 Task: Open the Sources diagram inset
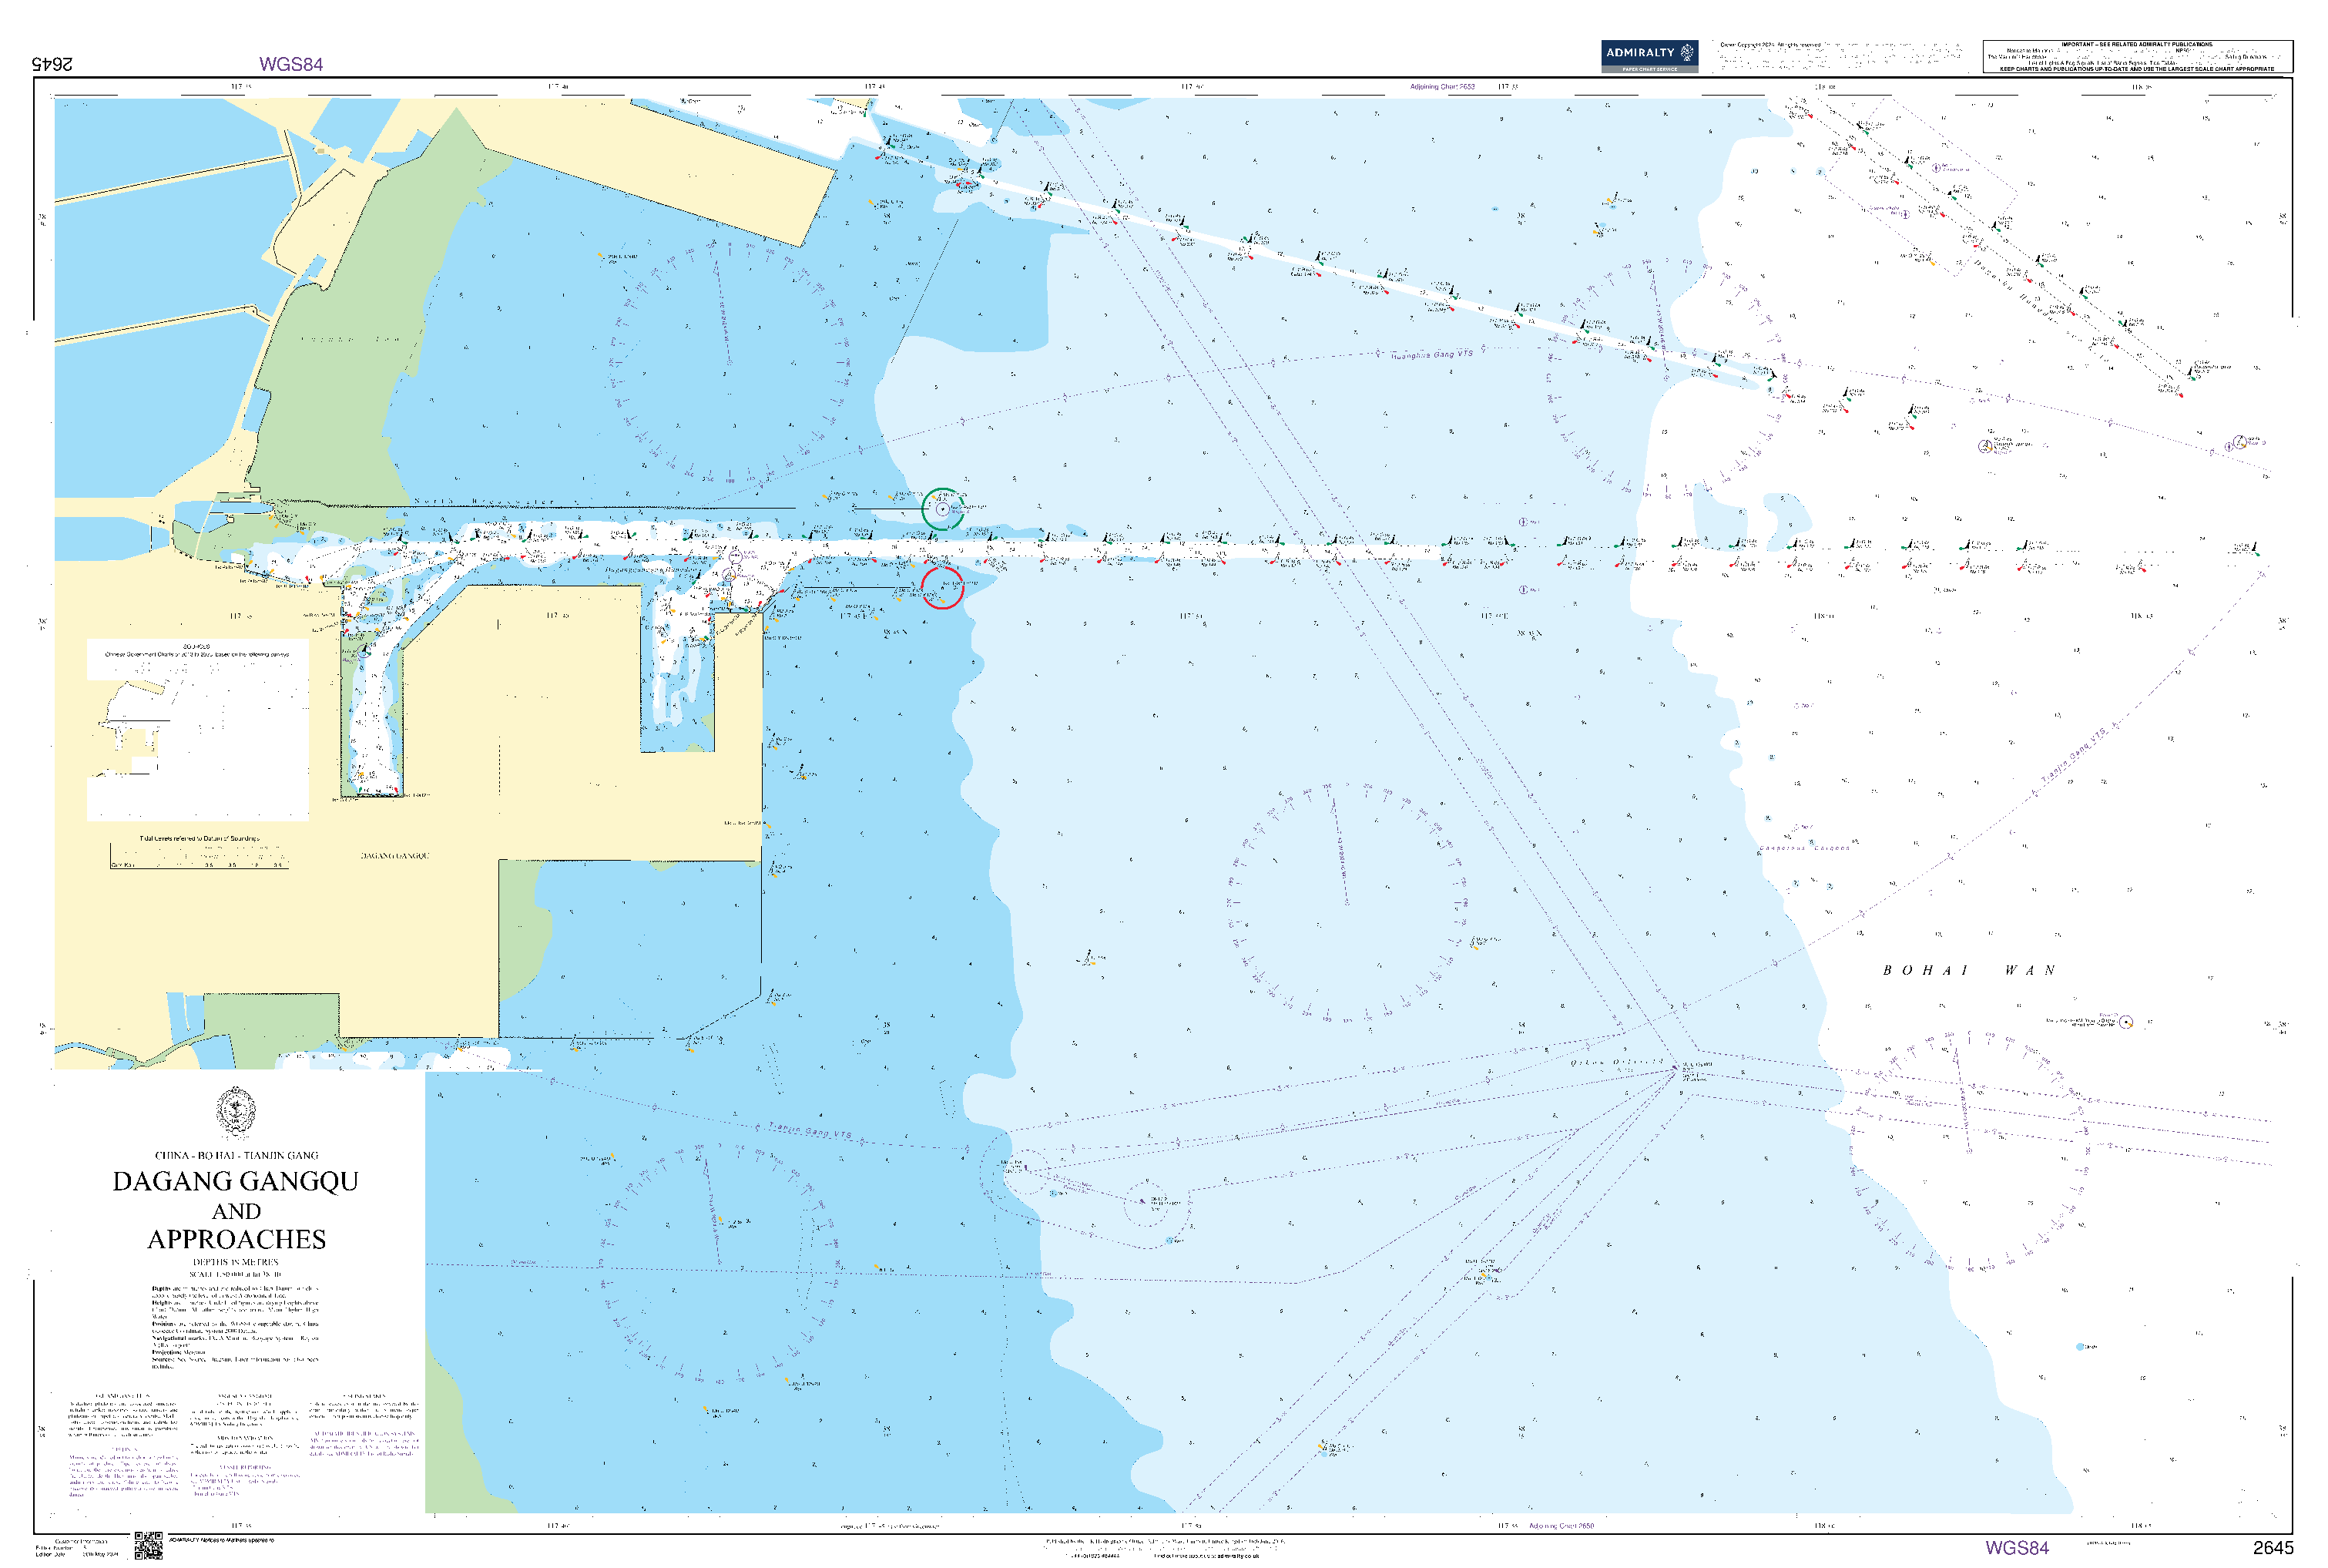click(198, 730)
